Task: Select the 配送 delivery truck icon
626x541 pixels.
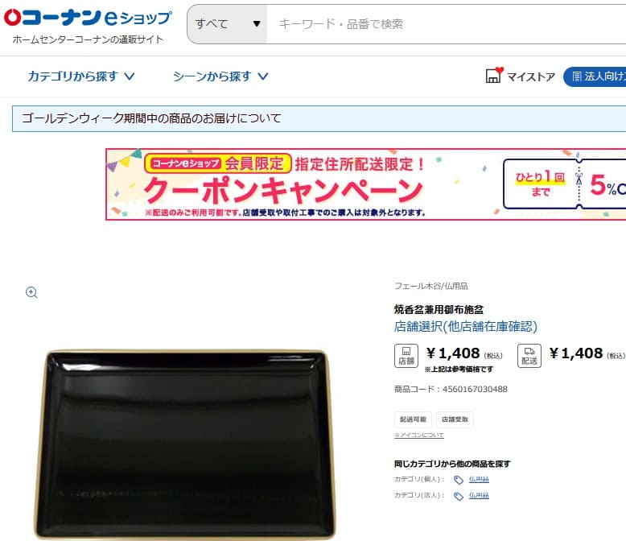Action: [529, 356]
